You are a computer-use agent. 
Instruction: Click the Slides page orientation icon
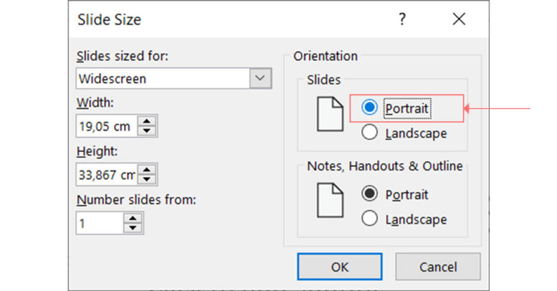pos(330,114)
